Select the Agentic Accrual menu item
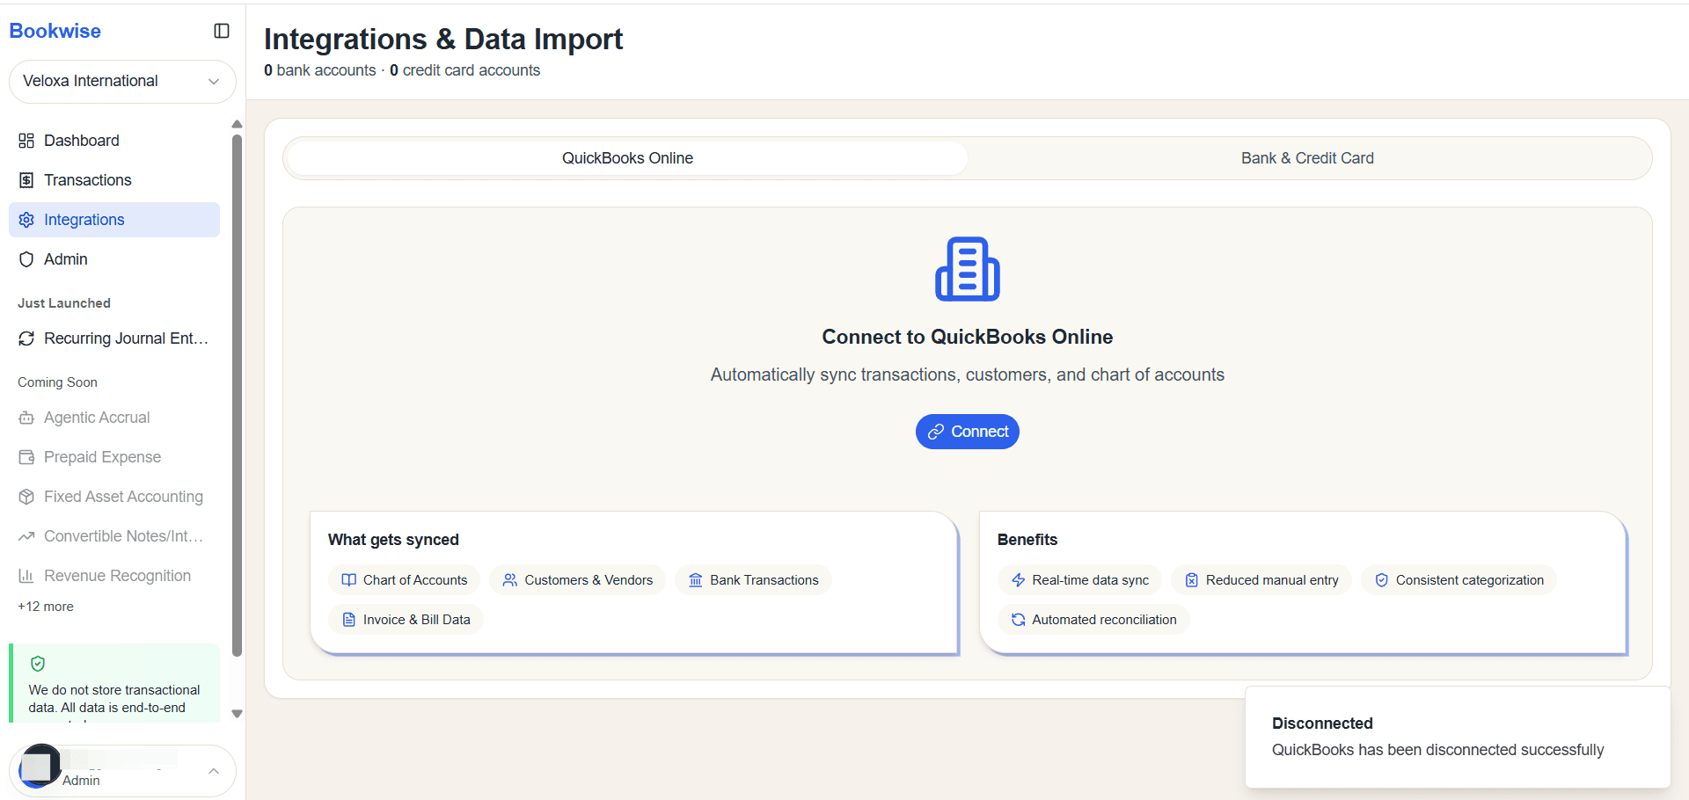Screen dimensions: 1689x800 tap(114, 418)
